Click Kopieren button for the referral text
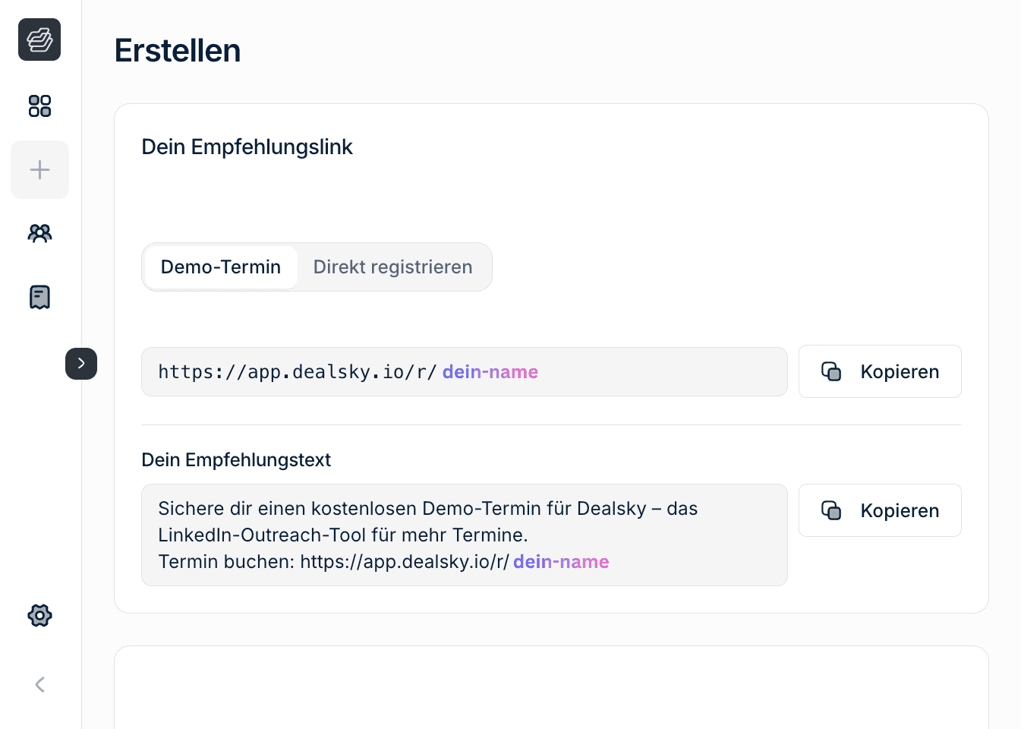The image size is (1021, 729). 880,510
